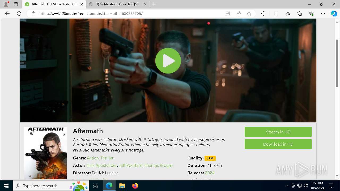The width and height of the screenshot is (340, 191).
Task: Close the Notification Online Test tab
Action: point(145,4)
